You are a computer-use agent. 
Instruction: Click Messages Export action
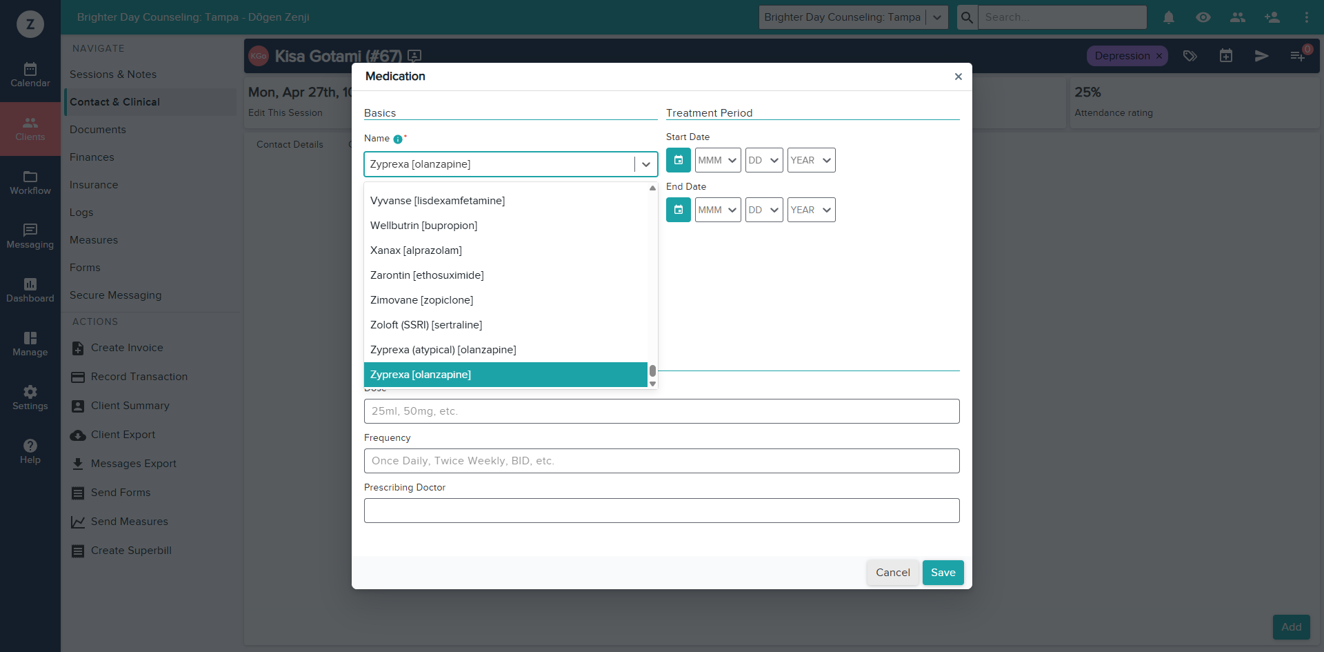(x=124, y=464)
